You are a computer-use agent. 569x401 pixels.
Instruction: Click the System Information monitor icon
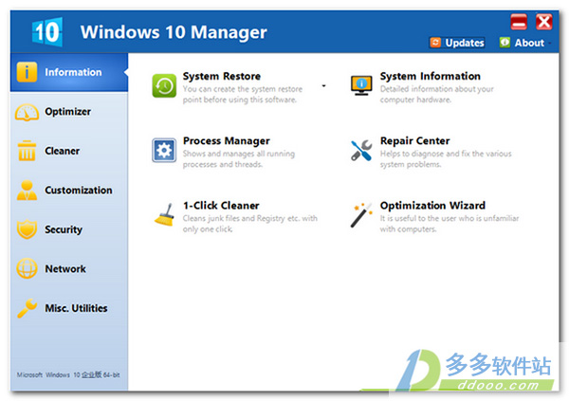[x=361, y=85]
